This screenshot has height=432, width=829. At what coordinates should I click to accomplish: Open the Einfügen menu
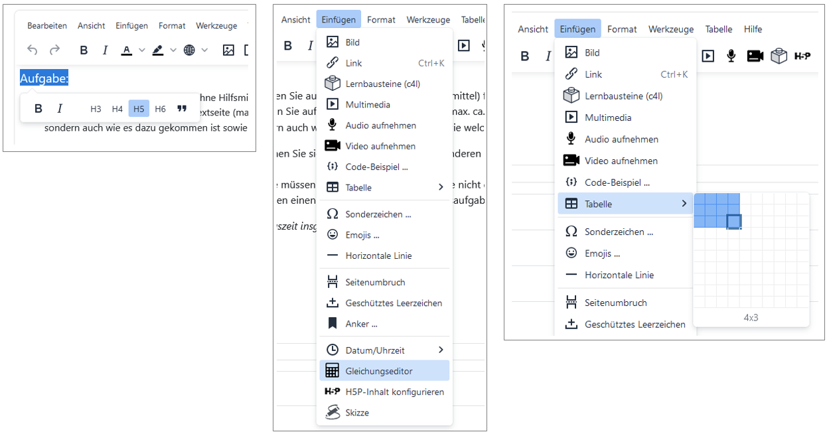coord(339,19)
